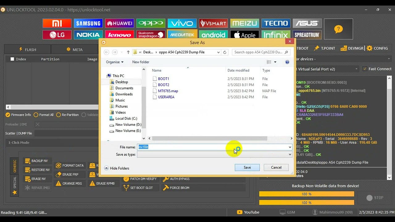Viewport: 395px width, 222px height.
Task: Select the Lenovo brand icon
Action: point(119,35)
